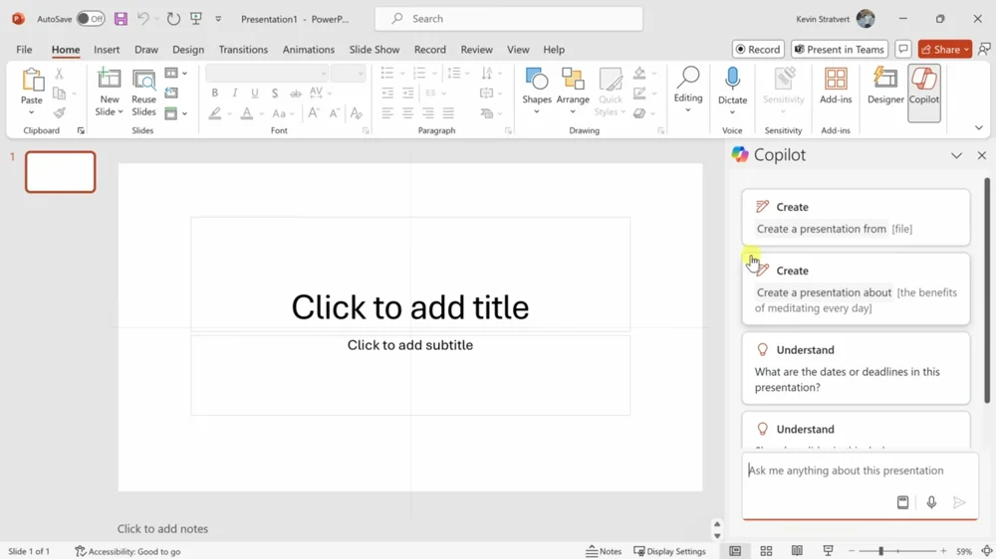The image size is (996, 559).
Task: Click the Save icon in title bar
Action: pyautogui.click(x=121, y=19)
